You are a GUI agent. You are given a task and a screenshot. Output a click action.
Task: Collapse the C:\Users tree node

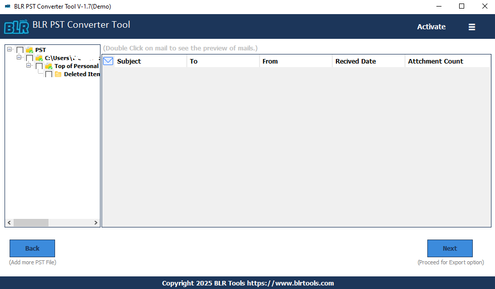click(19, 57)
